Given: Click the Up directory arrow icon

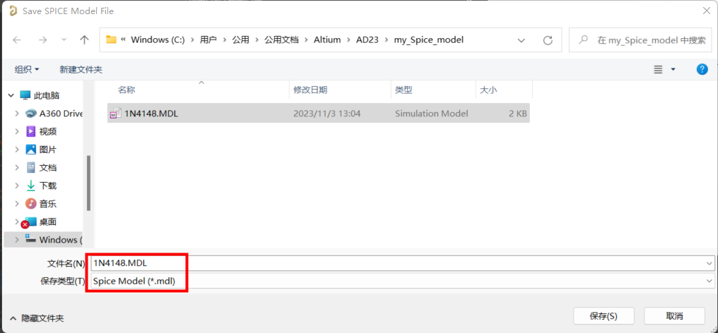Looking at the screenshot, I should pos(85,40).
